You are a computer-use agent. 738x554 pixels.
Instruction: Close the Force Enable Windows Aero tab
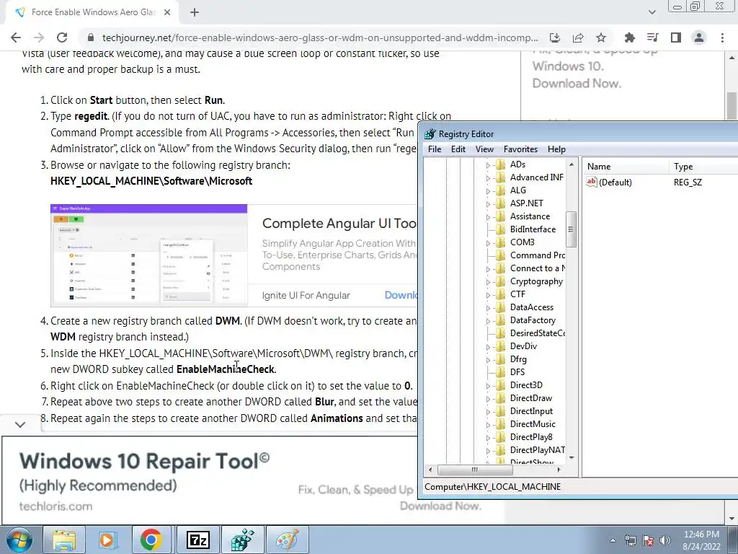(167, 12)
